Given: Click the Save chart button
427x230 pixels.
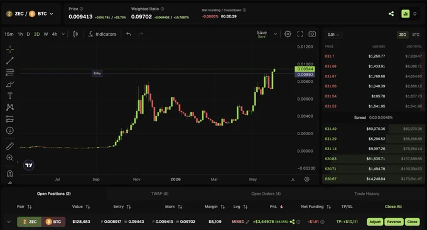Looking at the screenshot, I should (262, 34).
